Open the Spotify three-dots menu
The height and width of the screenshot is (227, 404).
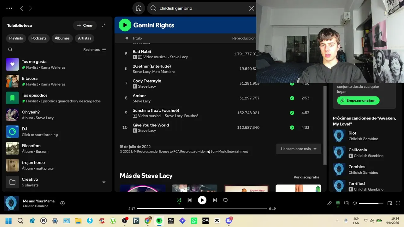coord(9,8)
